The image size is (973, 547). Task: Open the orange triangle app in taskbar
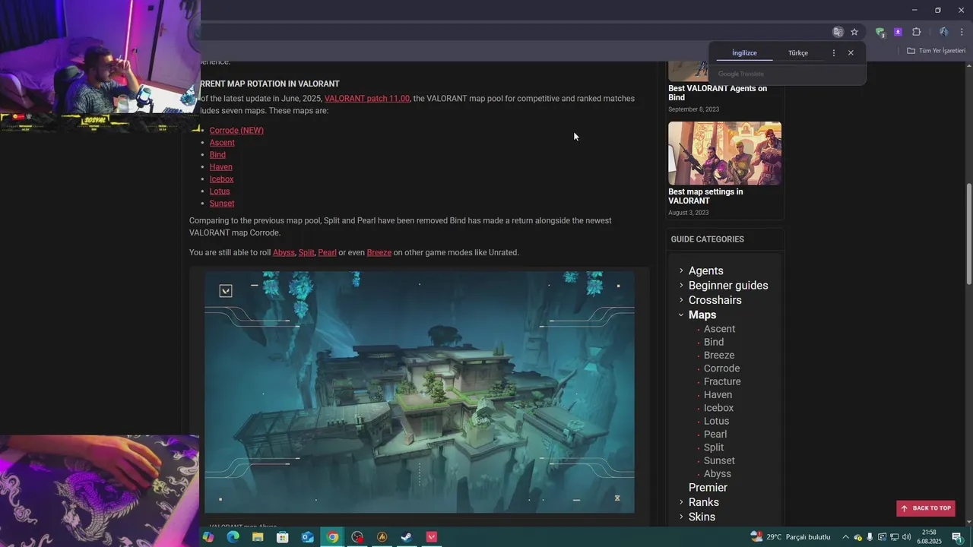(382, 537)
